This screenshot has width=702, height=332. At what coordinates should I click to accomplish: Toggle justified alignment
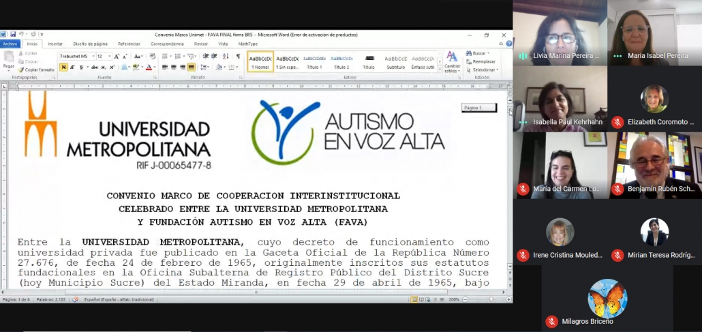pyautogui.click(x=191, y=67)
